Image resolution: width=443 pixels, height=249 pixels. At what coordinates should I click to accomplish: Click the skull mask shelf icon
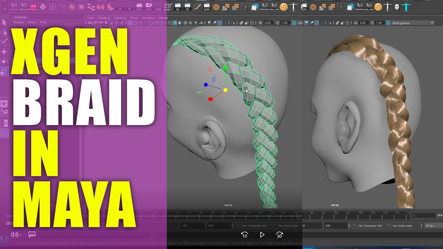click(397, 7)
